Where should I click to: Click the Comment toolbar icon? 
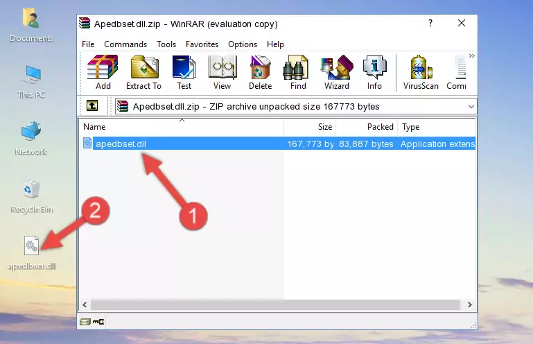457,72
